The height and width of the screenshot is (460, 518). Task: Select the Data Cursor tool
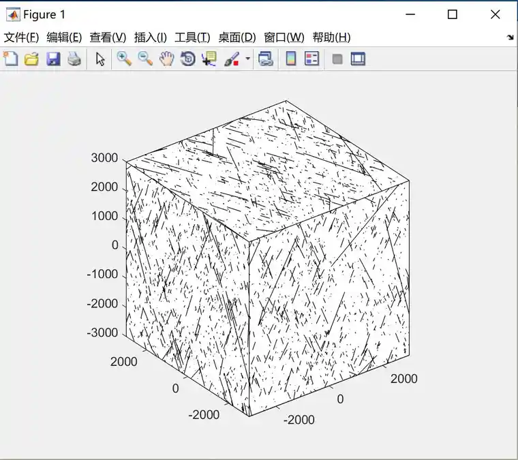209,59
